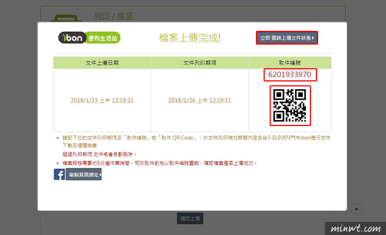Click the red auto-delete warning text

coord(99,154)
